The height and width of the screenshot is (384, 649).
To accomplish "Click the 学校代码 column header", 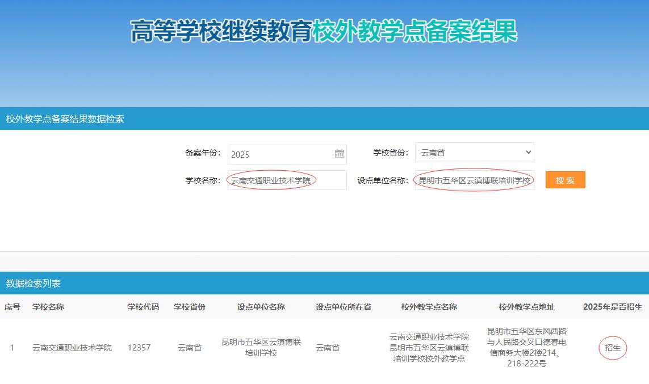I will [143, 307].
